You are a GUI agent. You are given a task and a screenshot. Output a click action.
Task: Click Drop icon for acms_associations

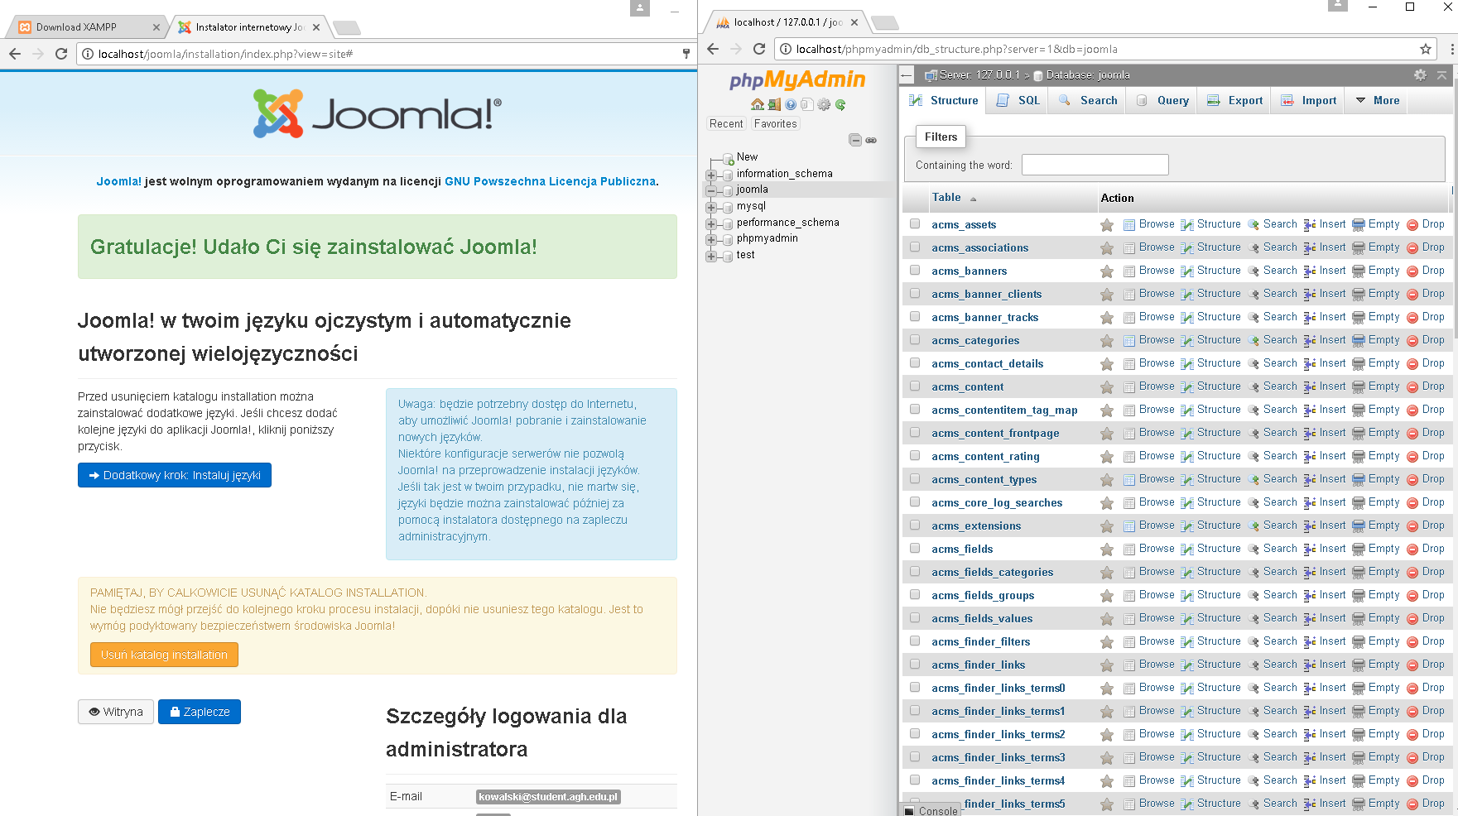coord(1413,247)
